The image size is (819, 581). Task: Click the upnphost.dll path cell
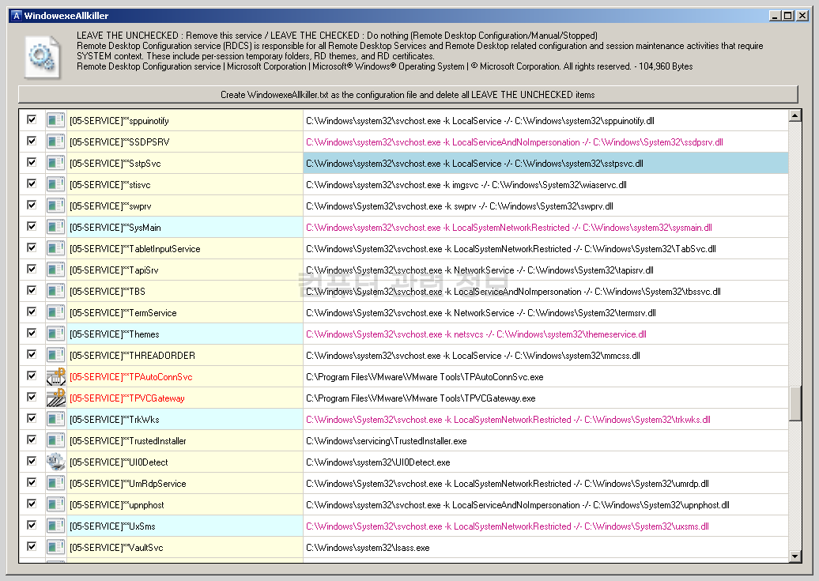pos(545,504)
